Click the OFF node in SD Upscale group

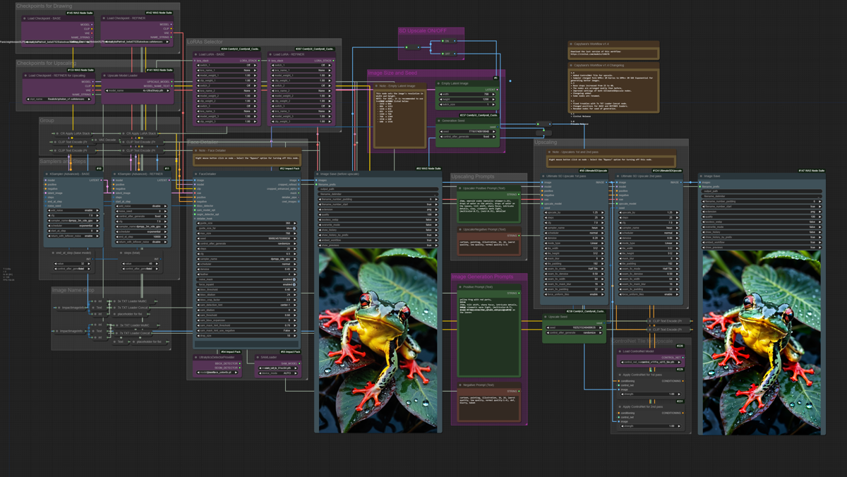(446, 54)
